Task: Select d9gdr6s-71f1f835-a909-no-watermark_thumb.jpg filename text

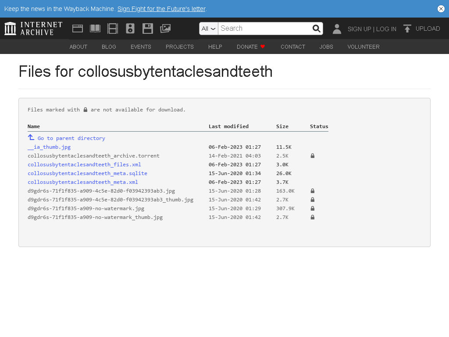Action: (x=95, y=217)
